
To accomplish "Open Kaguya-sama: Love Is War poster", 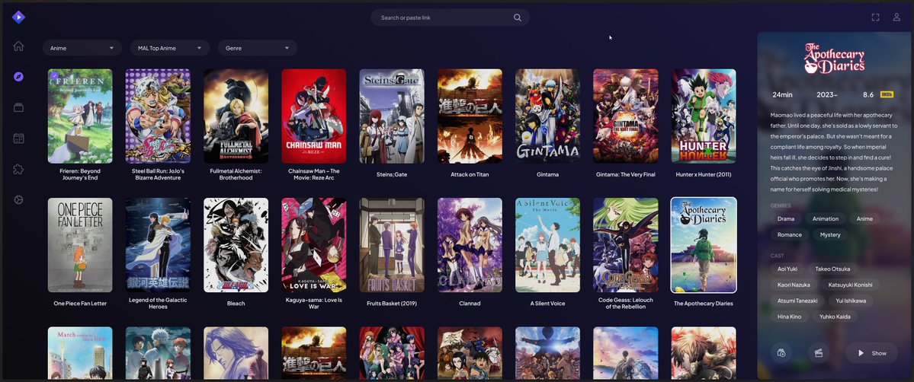I will [x=313, y=245].
